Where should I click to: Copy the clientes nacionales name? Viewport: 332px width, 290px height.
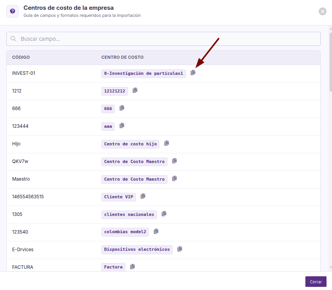(x=164, y=214)
